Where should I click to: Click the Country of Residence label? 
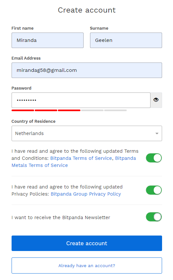(33, 121)
